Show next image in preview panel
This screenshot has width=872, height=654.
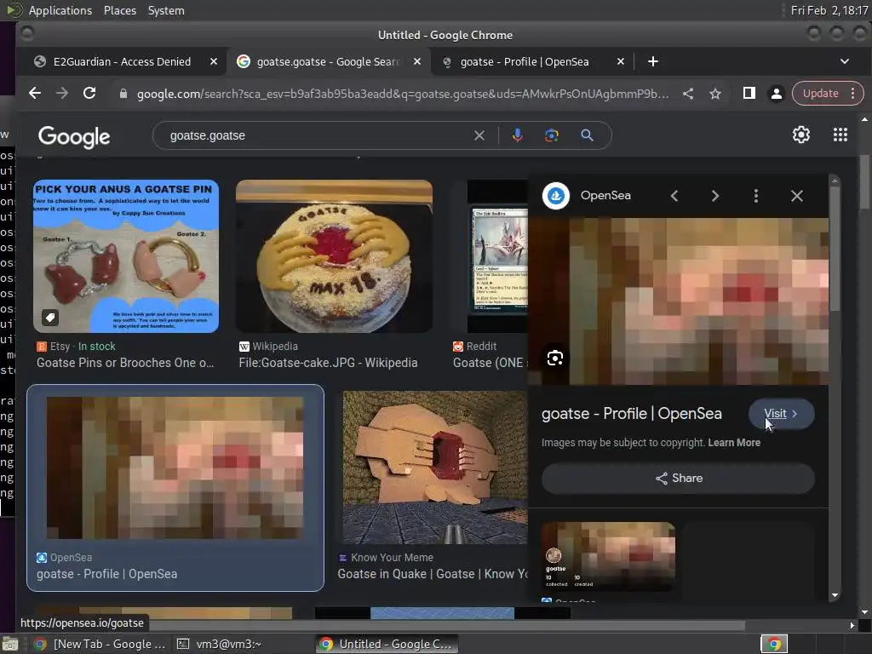tap(715, 196)
